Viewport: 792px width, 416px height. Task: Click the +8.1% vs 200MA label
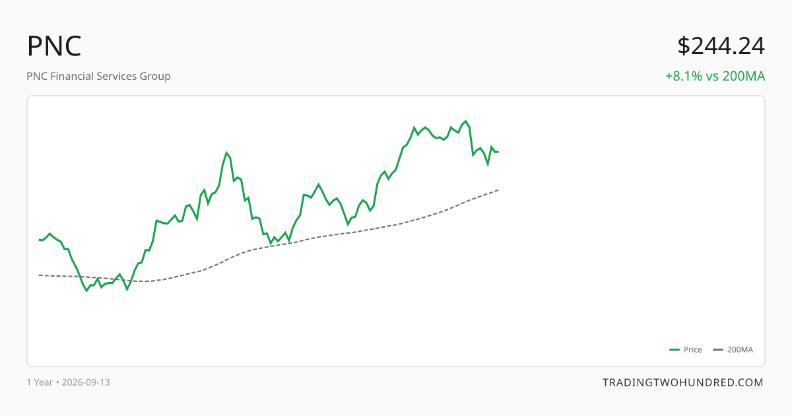click(x=715, y=76)
